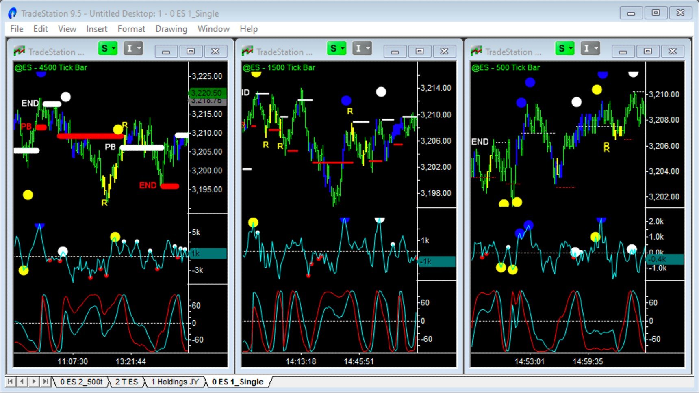Click 3,214.00 price label on 1500 Tick axis

[x=436, y=88]
